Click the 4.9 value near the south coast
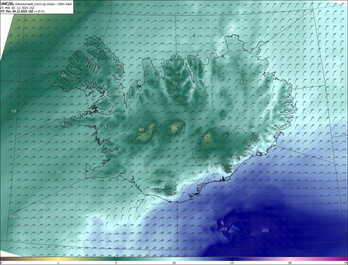The height and width of the screenshot is (265, 348). pos(158,190)
